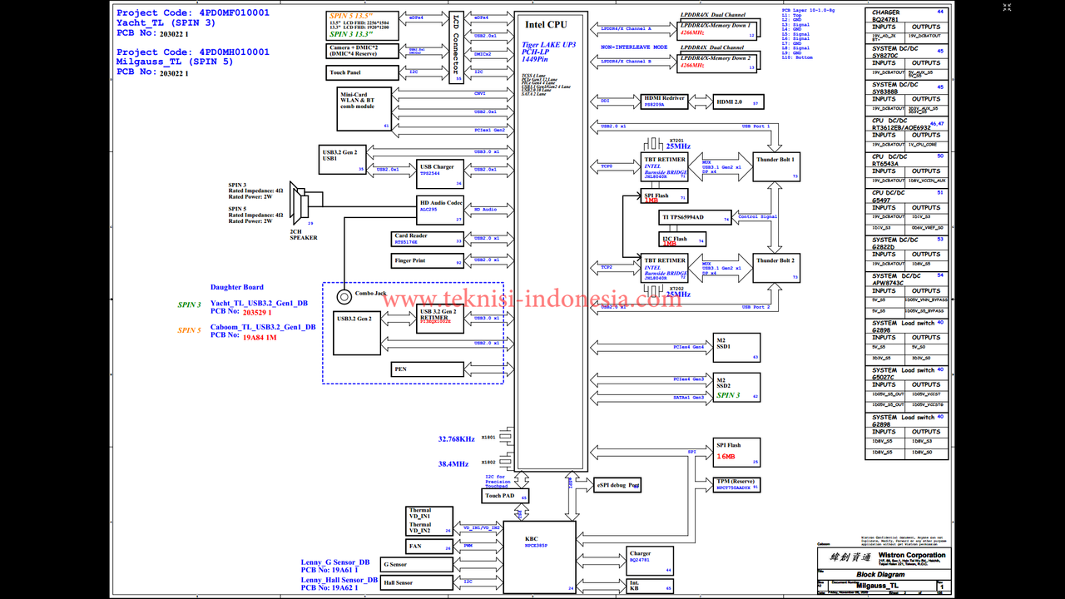Select the '2CH SPEAKER' label
Image resolution: width=1065 pixels, height=599 pixels.
click(304, 235)
